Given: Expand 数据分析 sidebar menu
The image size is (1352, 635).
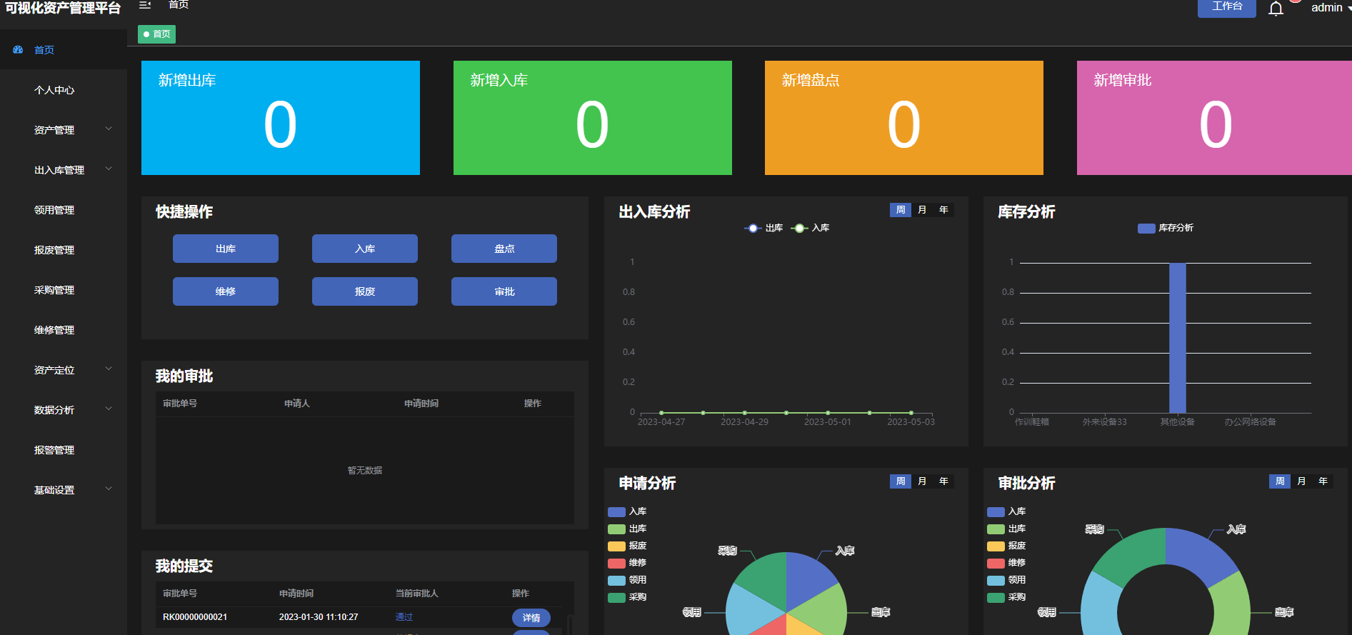Looking at the screenshot, I should pos(64,410).
